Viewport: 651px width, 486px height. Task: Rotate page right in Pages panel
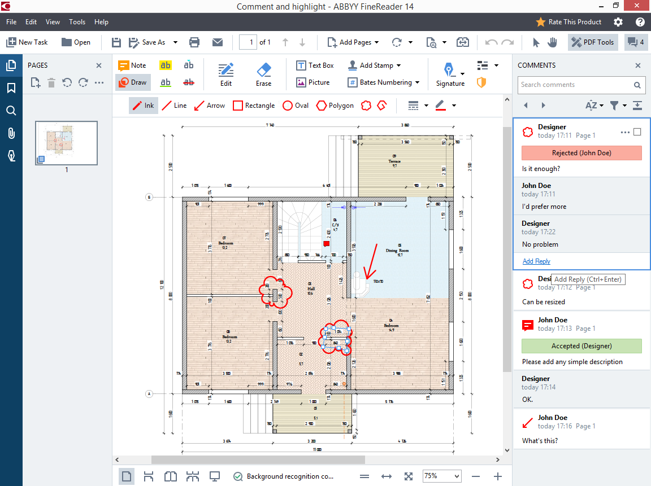[x=83, y=82]
